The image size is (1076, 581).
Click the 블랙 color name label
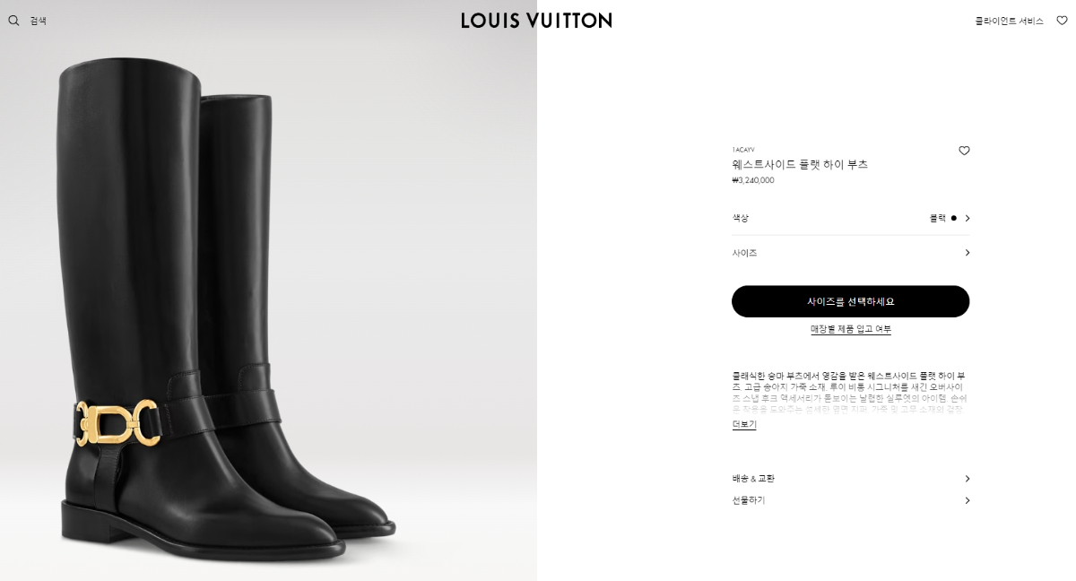click(937, 218)
